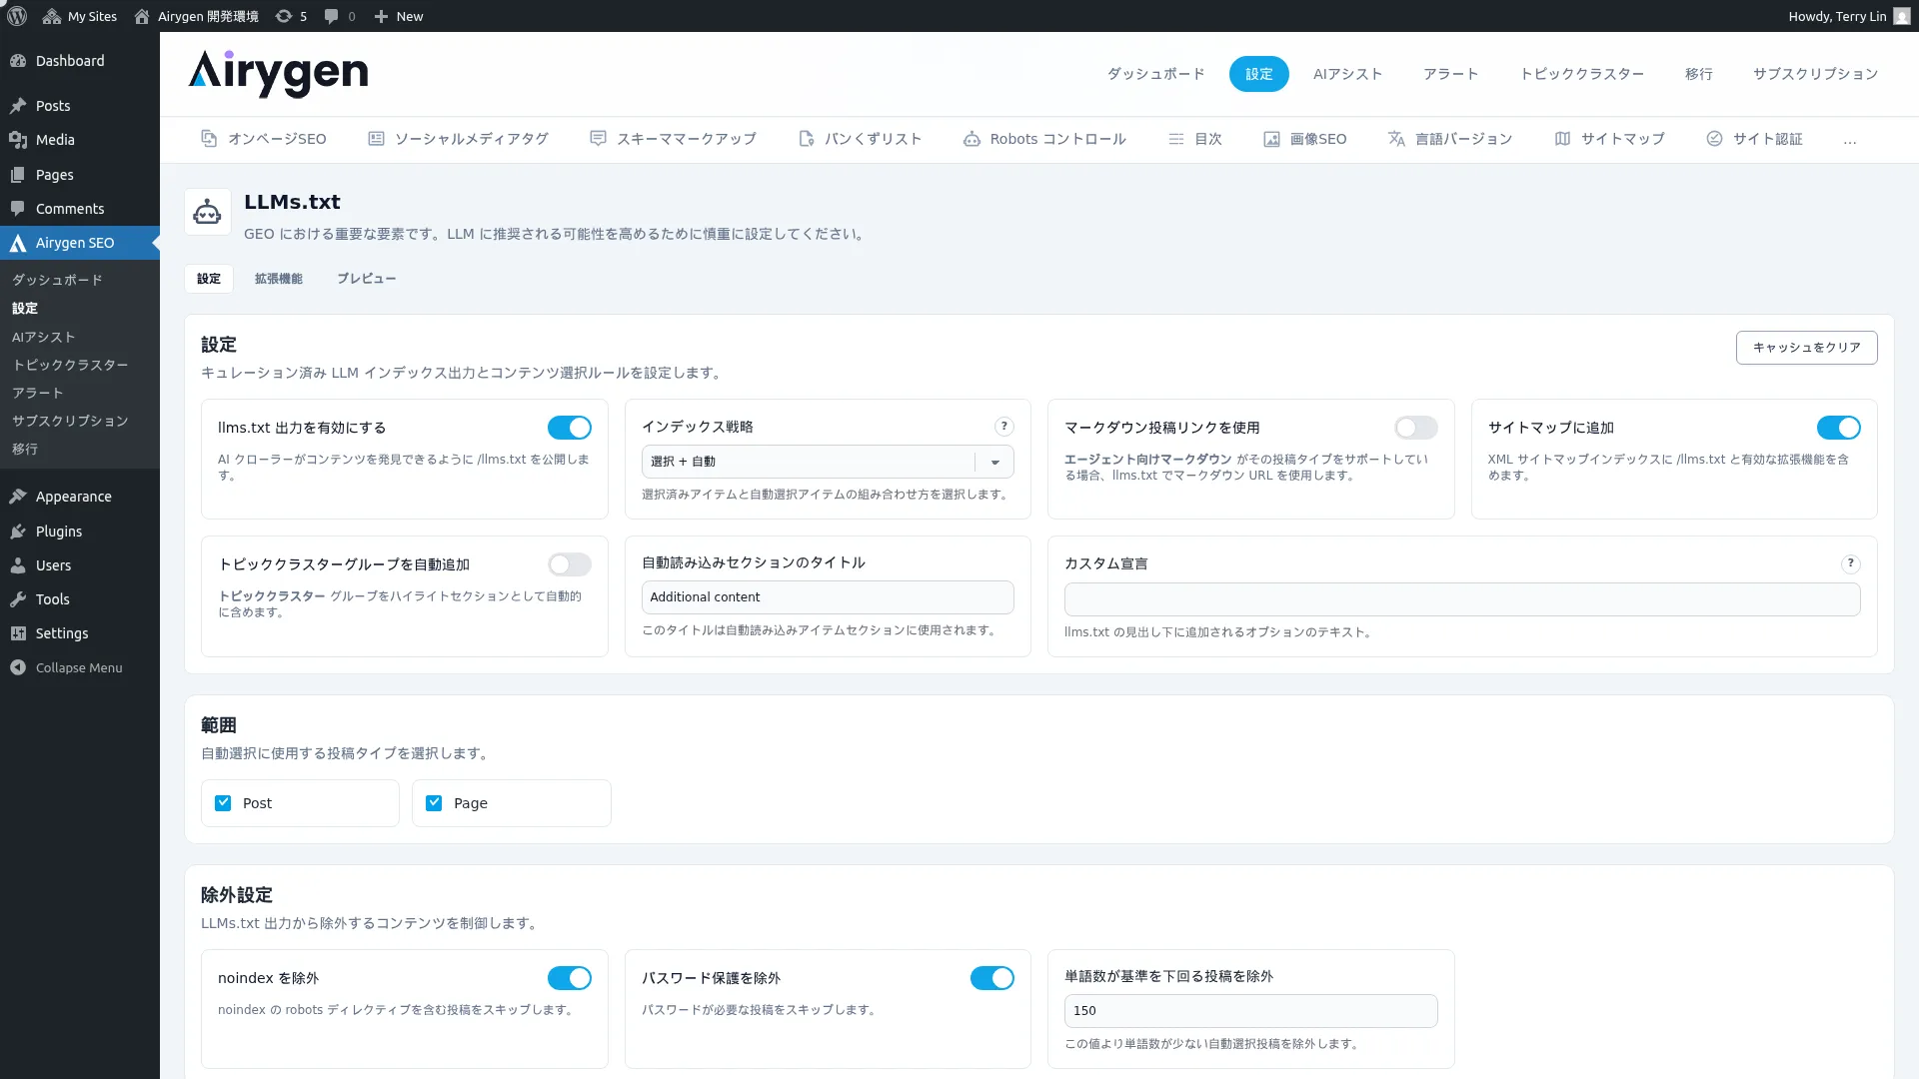Click the Posts pin icon
Viewport: 1919px width, 1079px height.
click(x=18, y=106)
